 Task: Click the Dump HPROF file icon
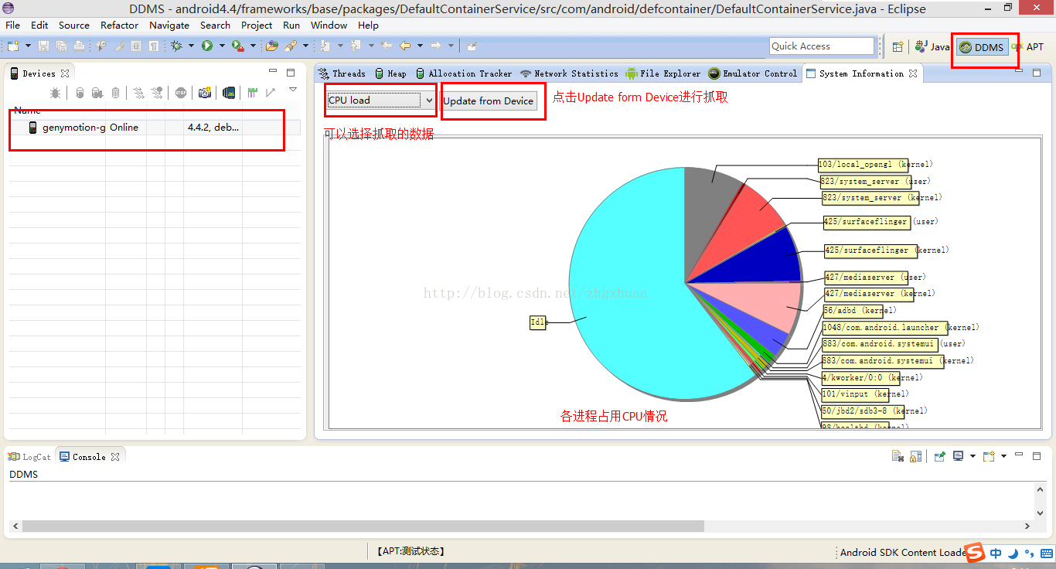[97, 93]
